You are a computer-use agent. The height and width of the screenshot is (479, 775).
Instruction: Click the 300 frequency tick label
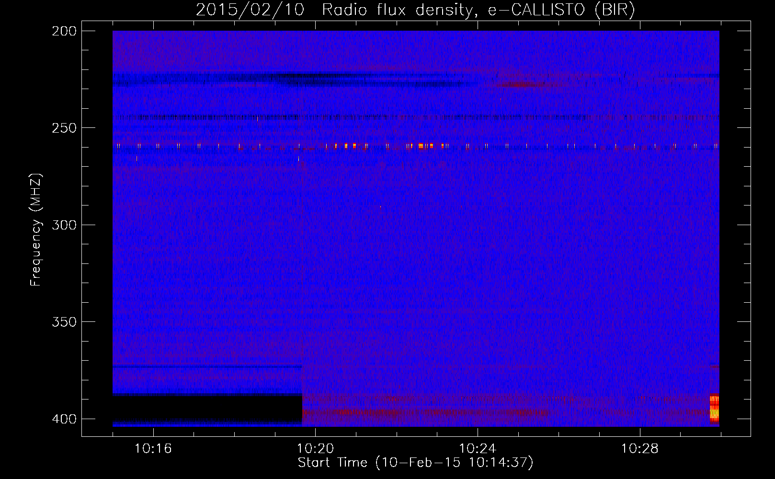pyautogui.click(x=64, y=225)
